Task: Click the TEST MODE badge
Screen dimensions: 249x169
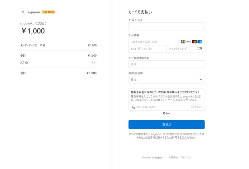Action: (x=48, y=12)
